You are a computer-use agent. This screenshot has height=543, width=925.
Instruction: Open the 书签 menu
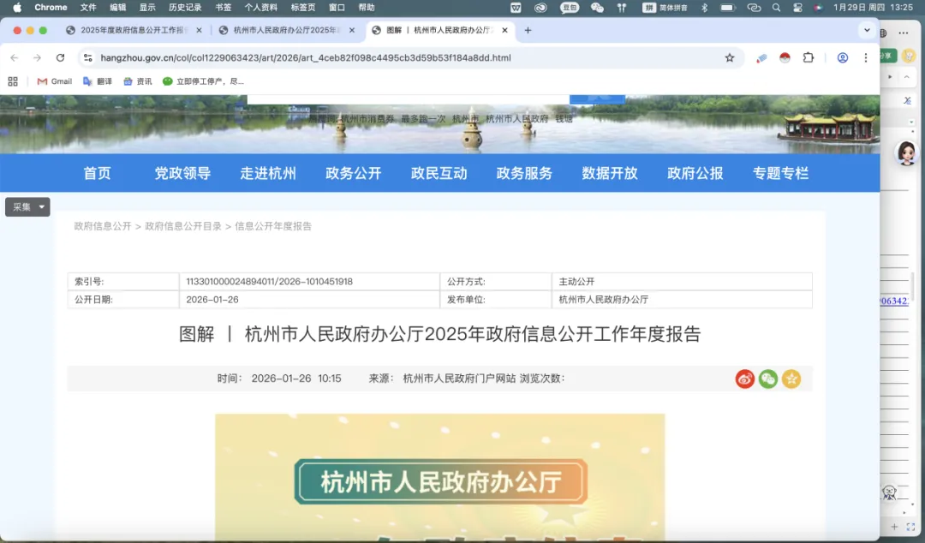click(x=224, y=8)
